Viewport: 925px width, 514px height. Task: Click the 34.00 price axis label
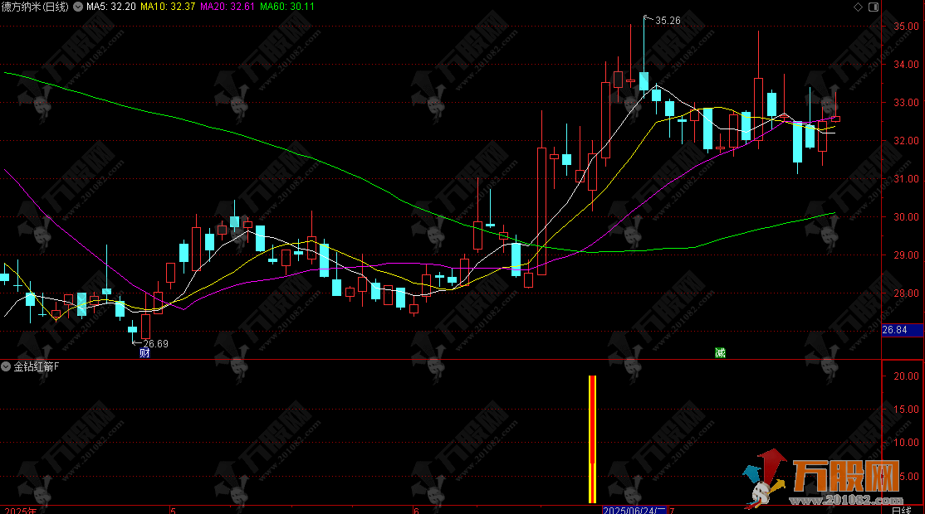click(906, 65)
